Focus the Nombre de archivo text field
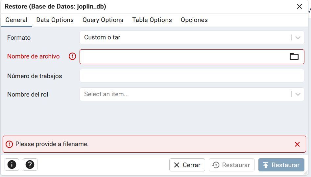Image resolution: width=311 pixels, height=177 pixels. 182,56
